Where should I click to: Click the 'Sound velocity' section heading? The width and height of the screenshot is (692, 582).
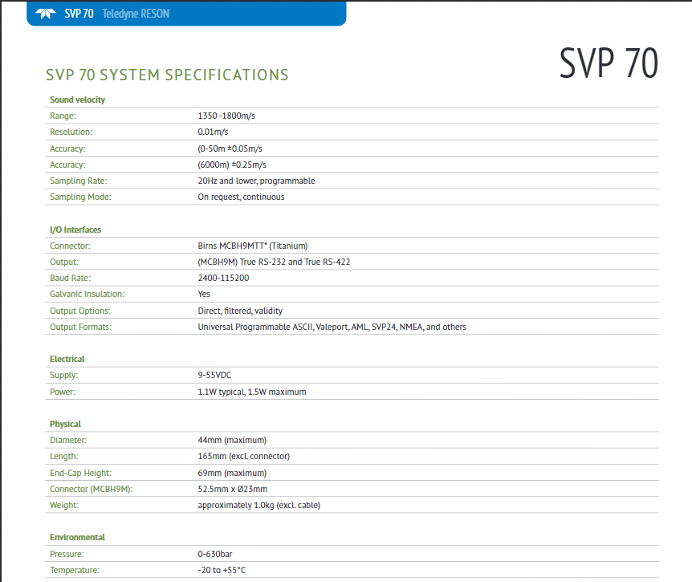tap(77, 100)
